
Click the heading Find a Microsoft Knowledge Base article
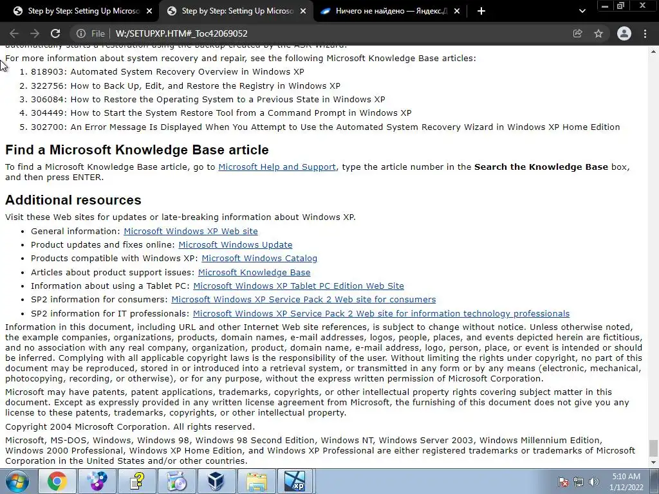[136, 150]
